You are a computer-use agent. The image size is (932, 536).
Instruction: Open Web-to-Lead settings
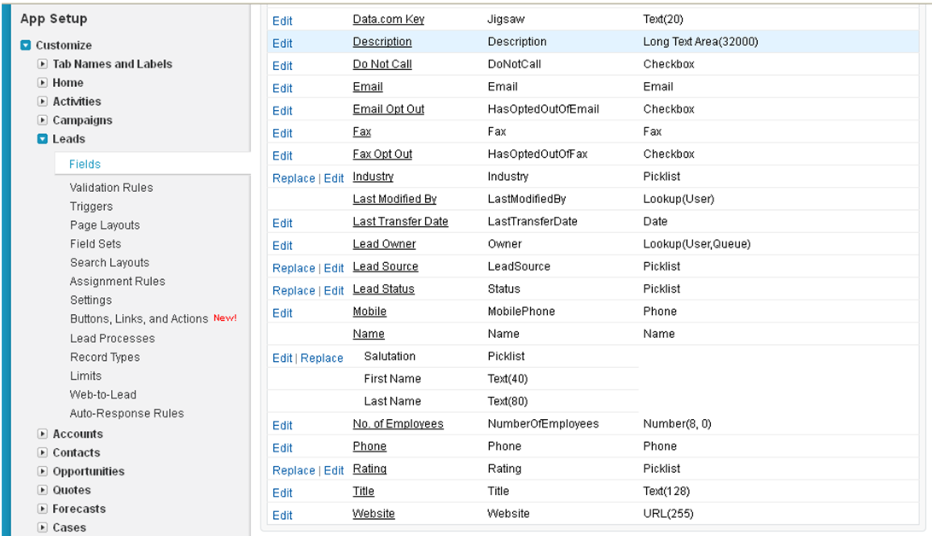[x=103, y=394]
